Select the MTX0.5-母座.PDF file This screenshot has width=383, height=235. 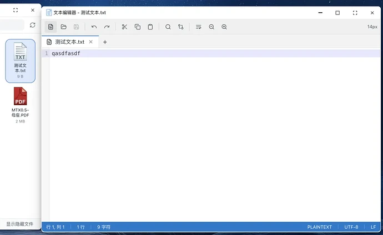pyautogui.click(x=20, y=105)
